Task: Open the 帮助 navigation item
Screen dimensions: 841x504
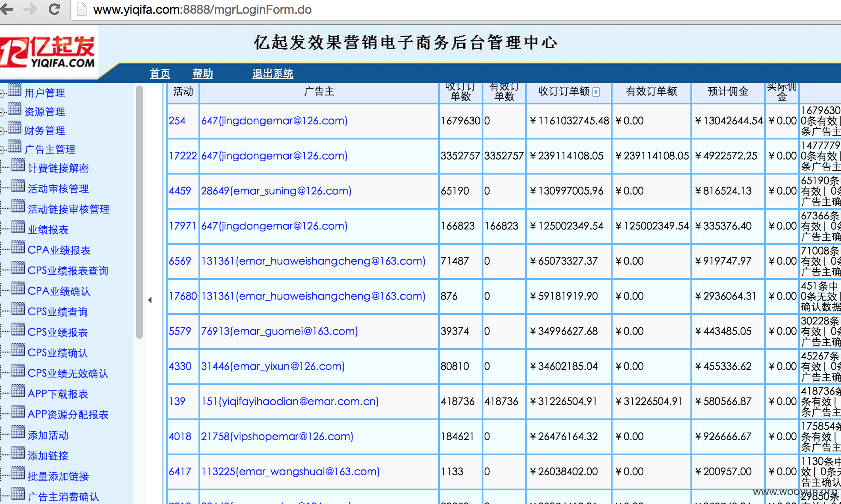Action: pyautogui.click(x=203, y=74)
